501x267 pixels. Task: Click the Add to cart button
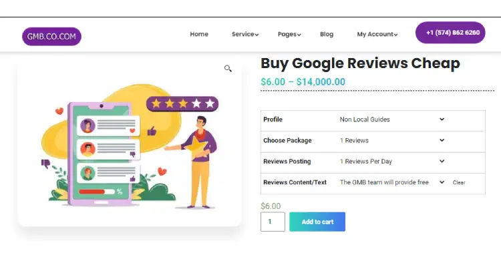coord(317,222)
